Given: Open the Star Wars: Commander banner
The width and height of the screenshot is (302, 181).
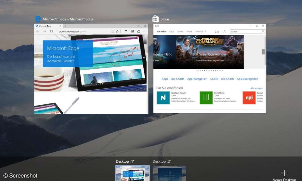Looking at the screenshot, I should [210, 52].
